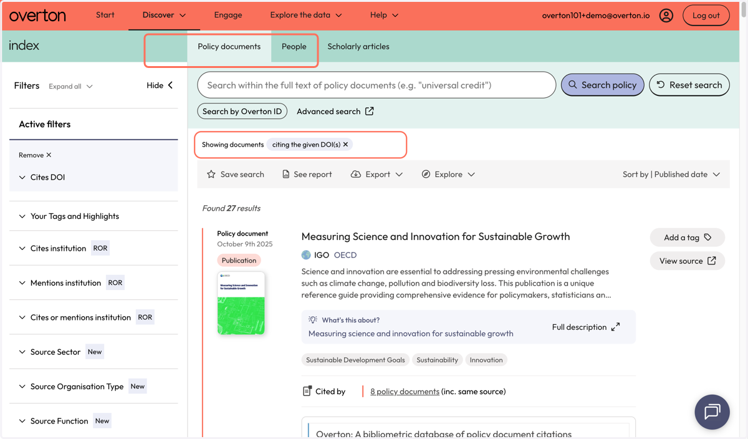Click external link icon next to Advanced search
This screenshot has width=748, height=439.
(x=370, y=111)
